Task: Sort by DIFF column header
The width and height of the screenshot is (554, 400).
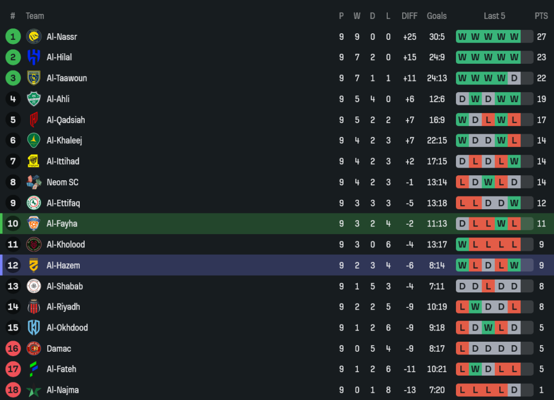Action: [x=409, y=16]
